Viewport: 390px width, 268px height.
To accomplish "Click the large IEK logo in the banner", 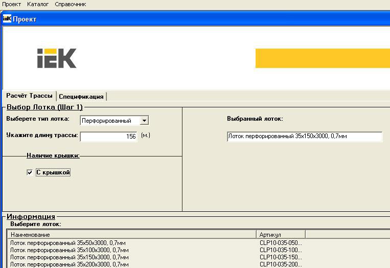I will click(x=57, y=58).
